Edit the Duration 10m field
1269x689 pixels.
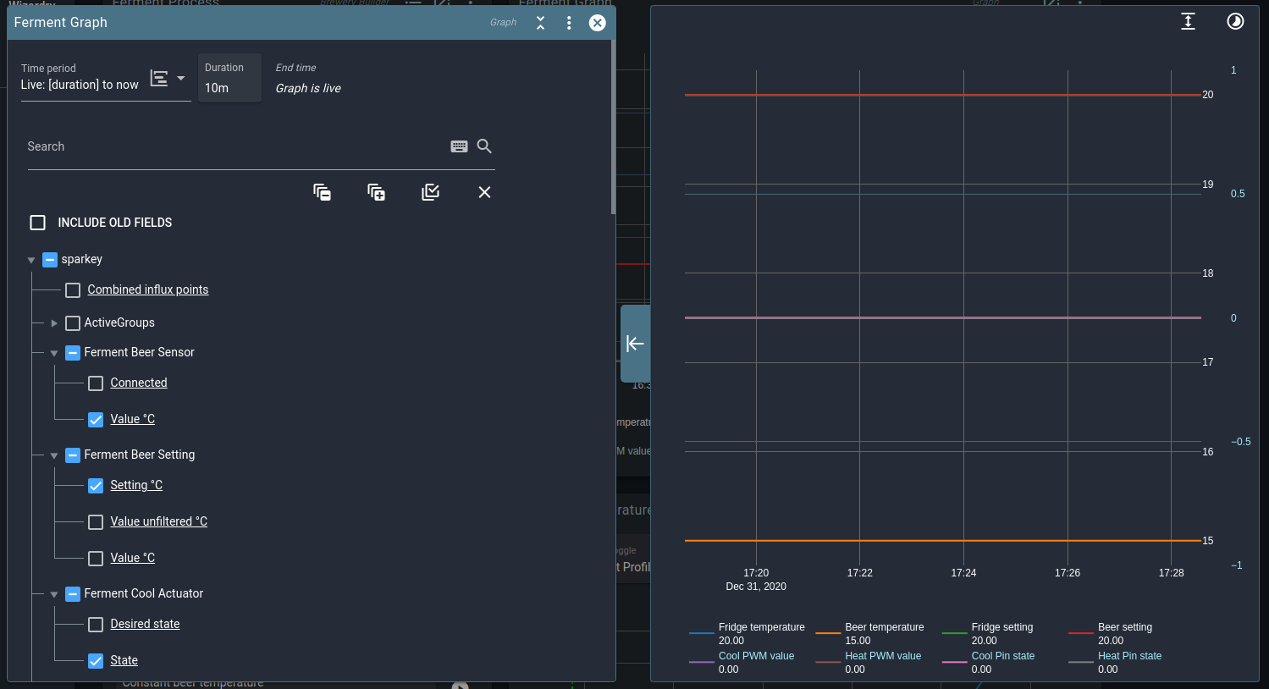[229, 78]
